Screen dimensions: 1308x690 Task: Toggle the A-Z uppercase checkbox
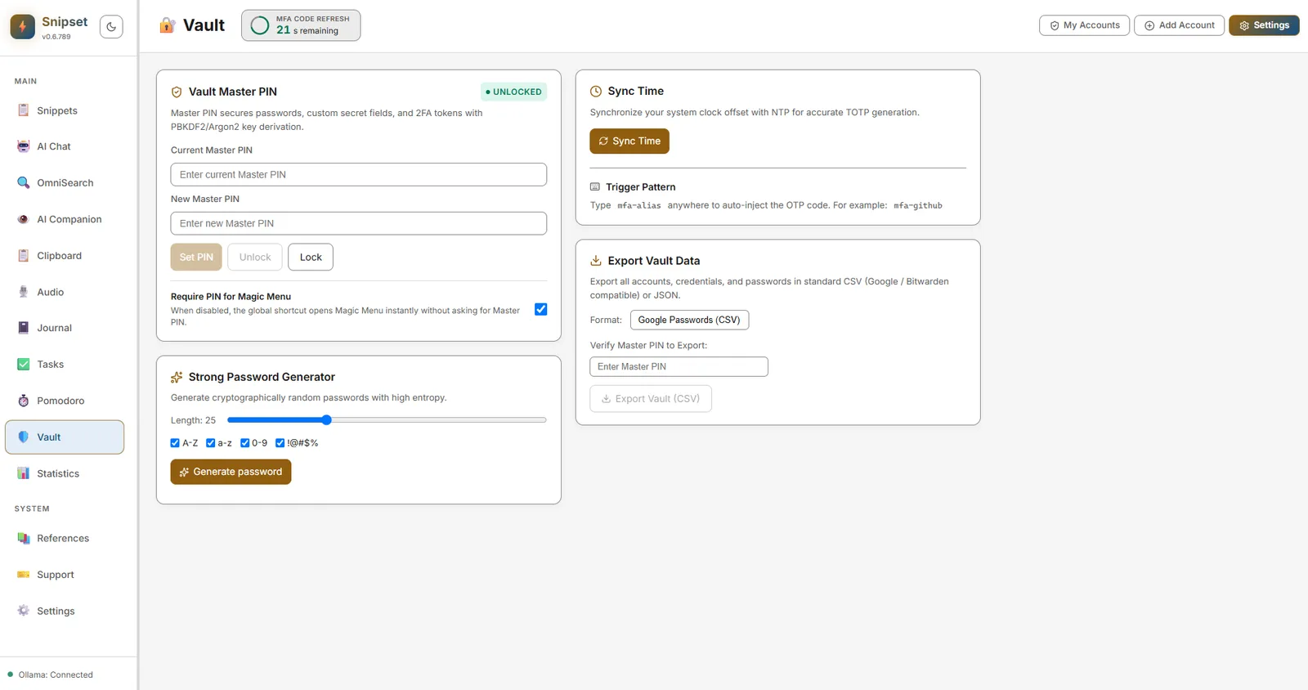(175, 443)
